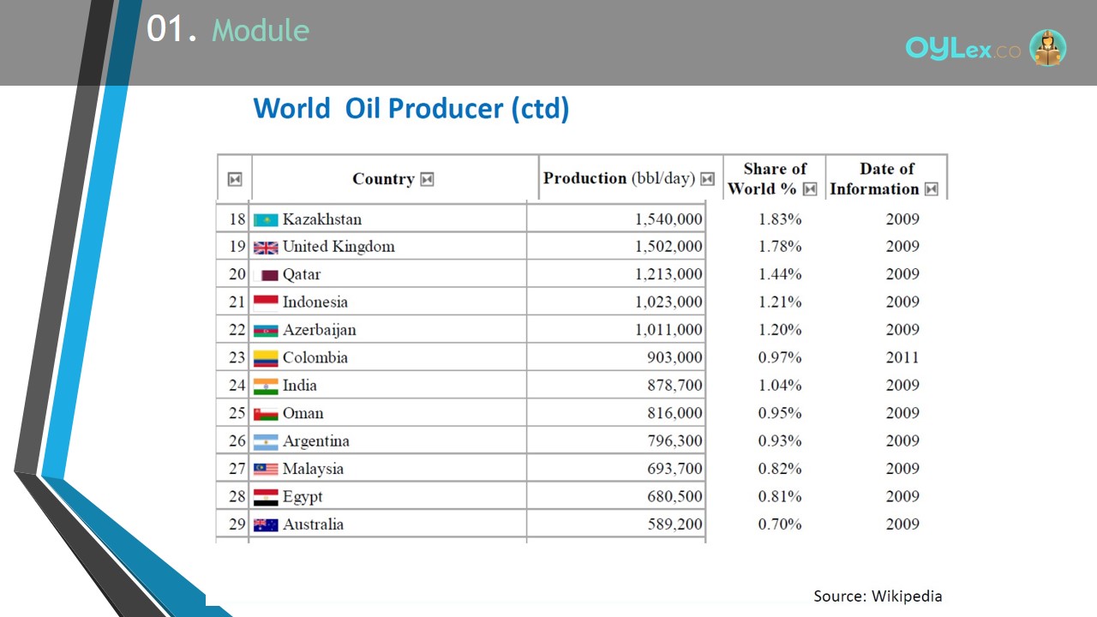
Task: Select the Australia country name
Action: (x=313, y=524)
